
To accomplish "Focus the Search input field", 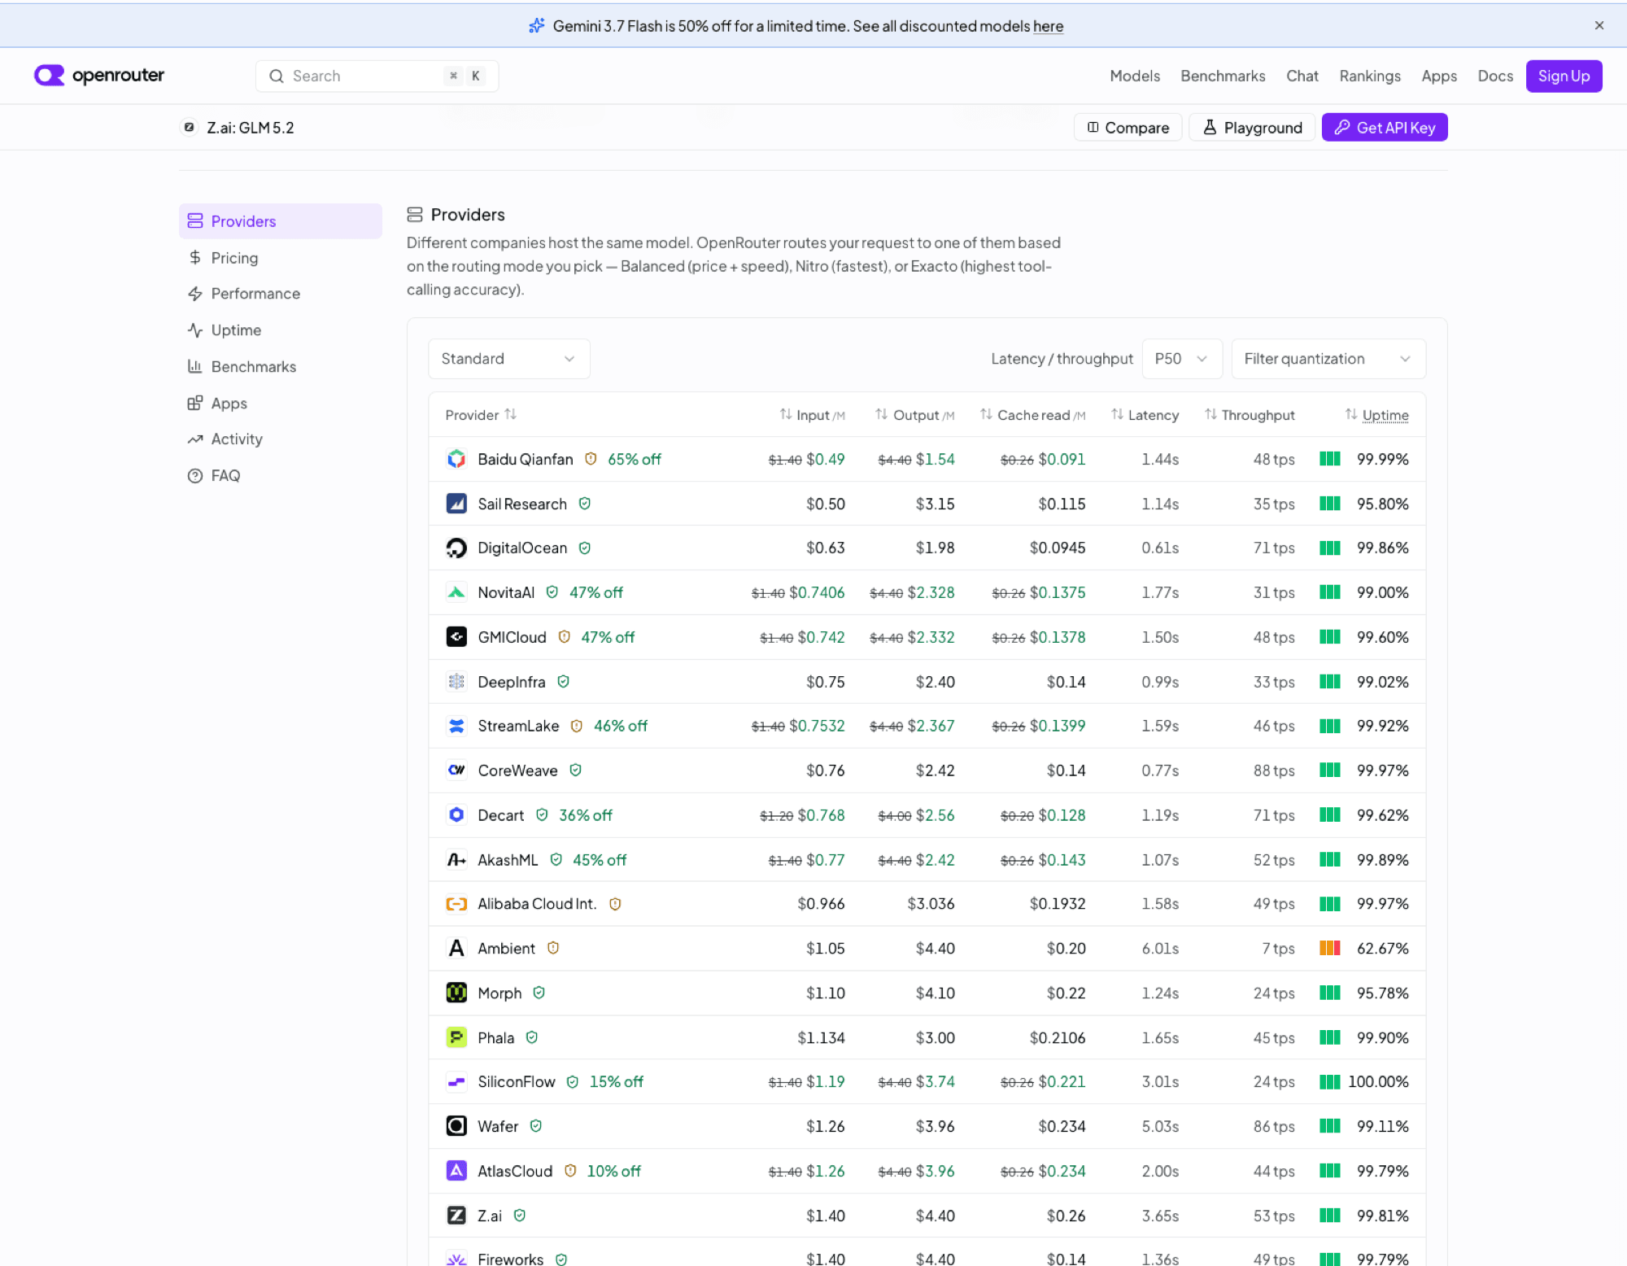I will (x=377, y=76).
